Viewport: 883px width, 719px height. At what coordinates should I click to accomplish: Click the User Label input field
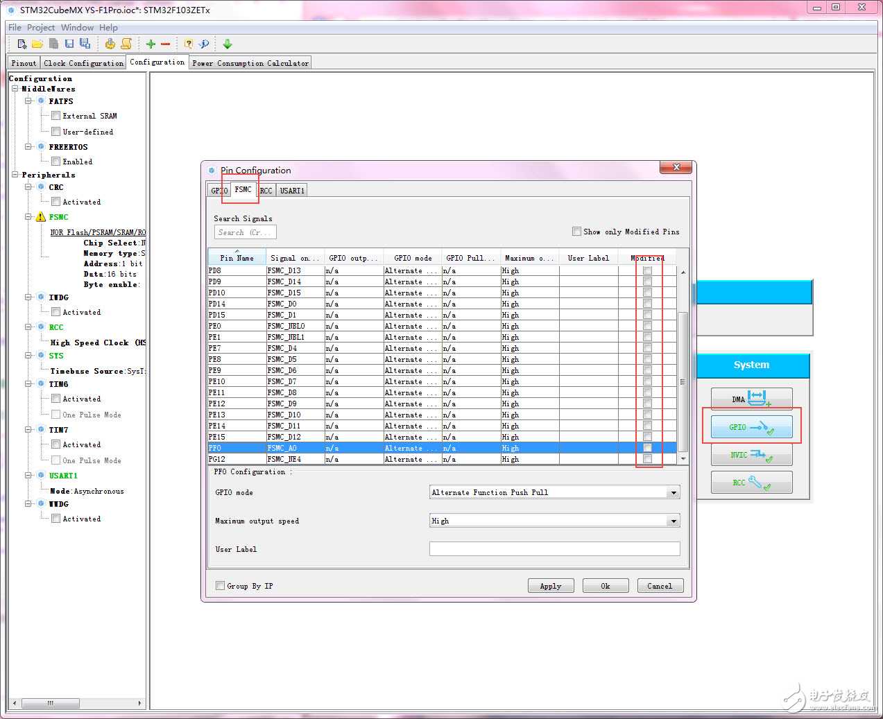click(554, 549)
